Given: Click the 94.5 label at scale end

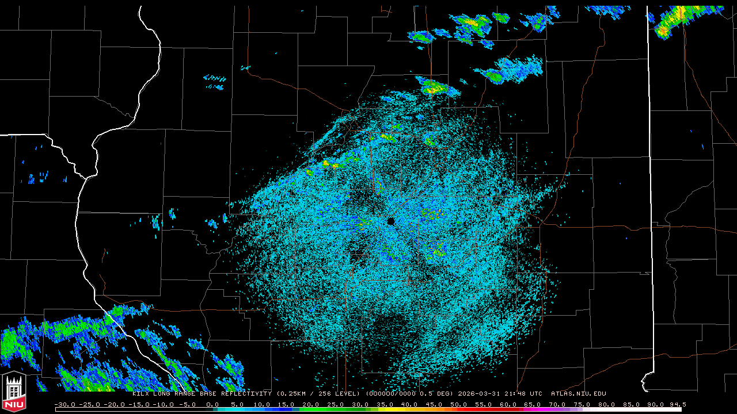Looking at the screenshot, I should (677, 404).
